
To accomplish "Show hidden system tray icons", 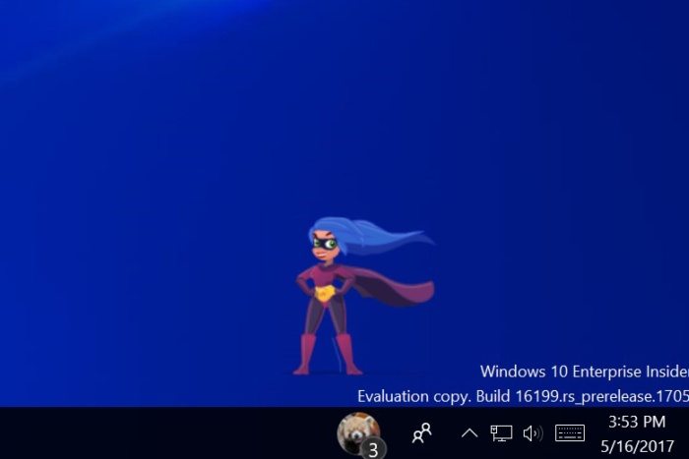I will coord(470,434).
